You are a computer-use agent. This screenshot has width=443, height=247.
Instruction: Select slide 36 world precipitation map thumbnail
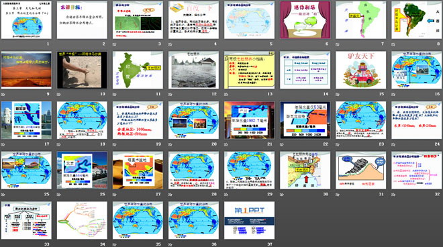point(193,220)
